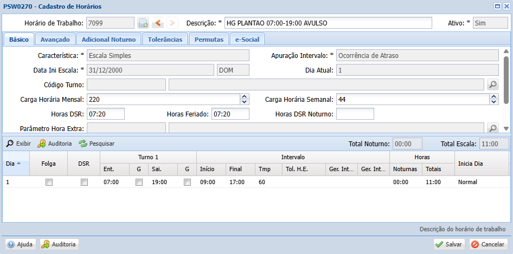Decrease Carga Horária Mensal with down arrow
Viewport: 513px width, 254px height.
coord(243,102)
